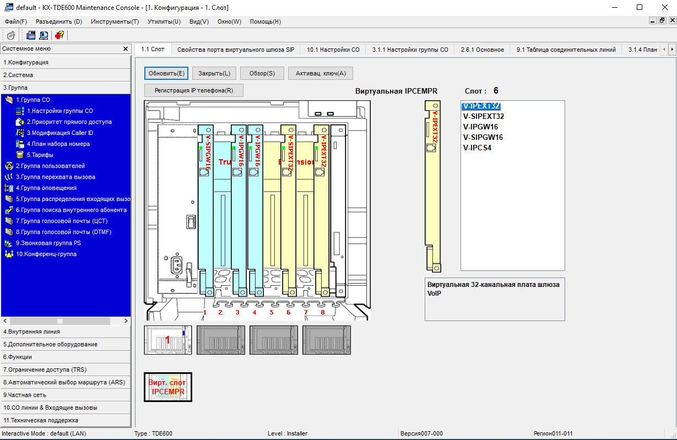Open Тарифы in the Группа CO tree
The height and width of the screenshot is (440, 677).
pos(40,155)
